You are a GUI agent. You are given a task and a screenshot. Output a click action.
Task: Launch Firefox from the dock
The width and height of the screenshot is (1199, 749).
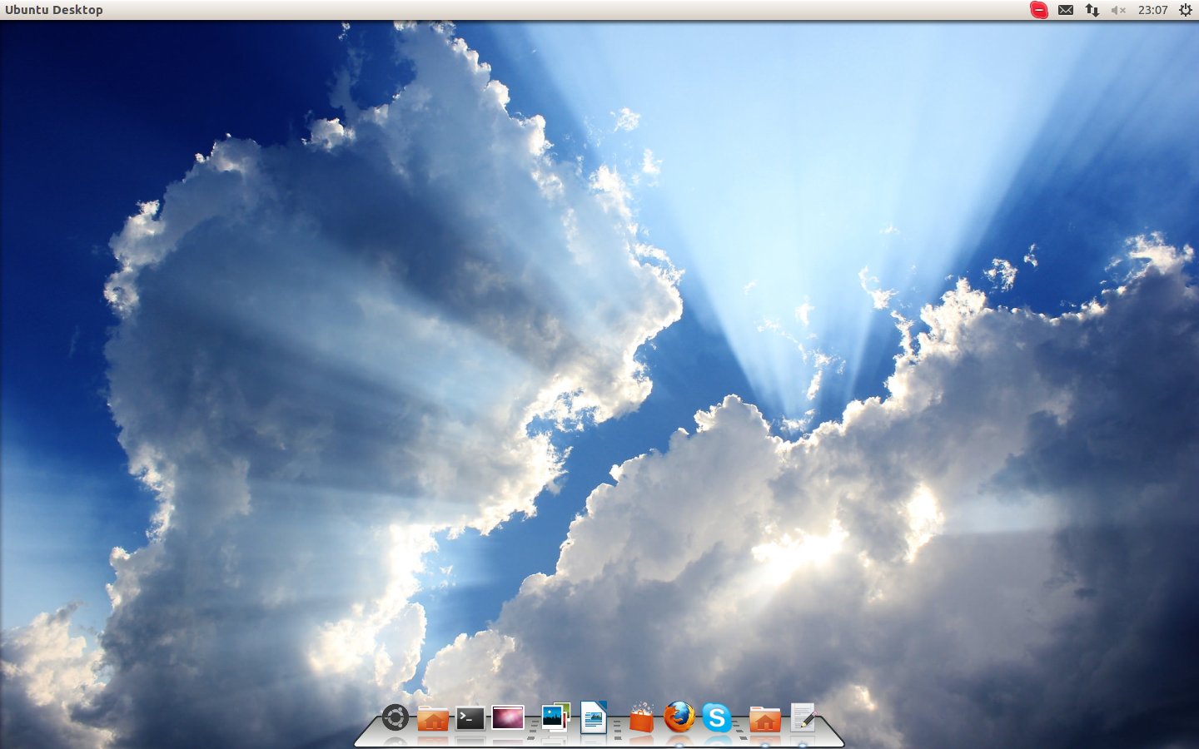(679, 717)
